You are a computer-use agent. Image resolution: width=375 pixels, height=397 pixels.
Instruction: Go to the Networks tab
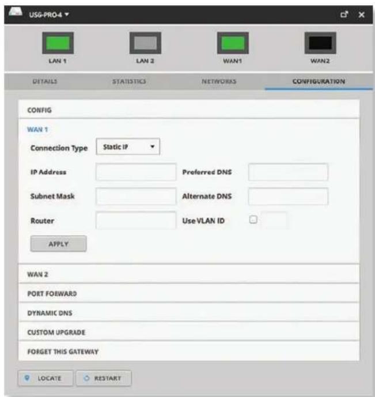click(219, 81)
